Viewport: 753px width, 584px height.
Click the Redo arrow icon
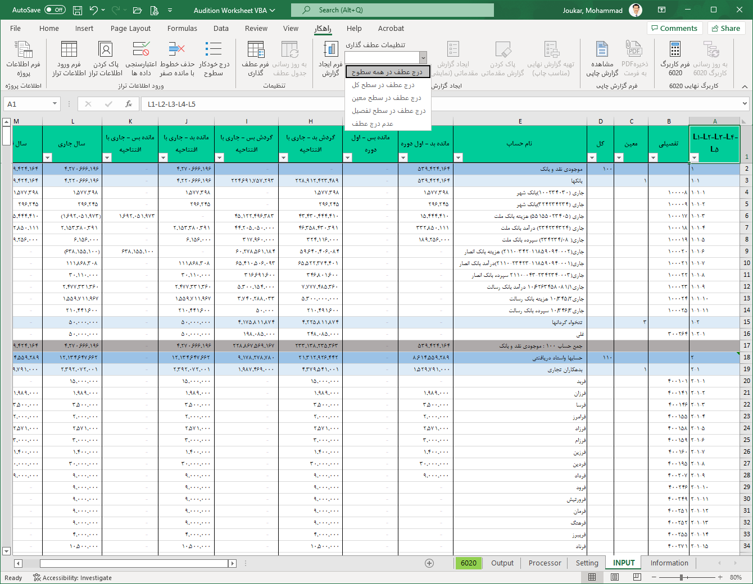coord(116,10)
